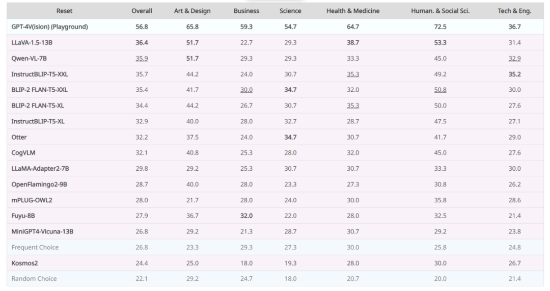Viewport: 550px width, 291px height.
Task: Sort by the Science column header
Action: (x=290, y=11)
